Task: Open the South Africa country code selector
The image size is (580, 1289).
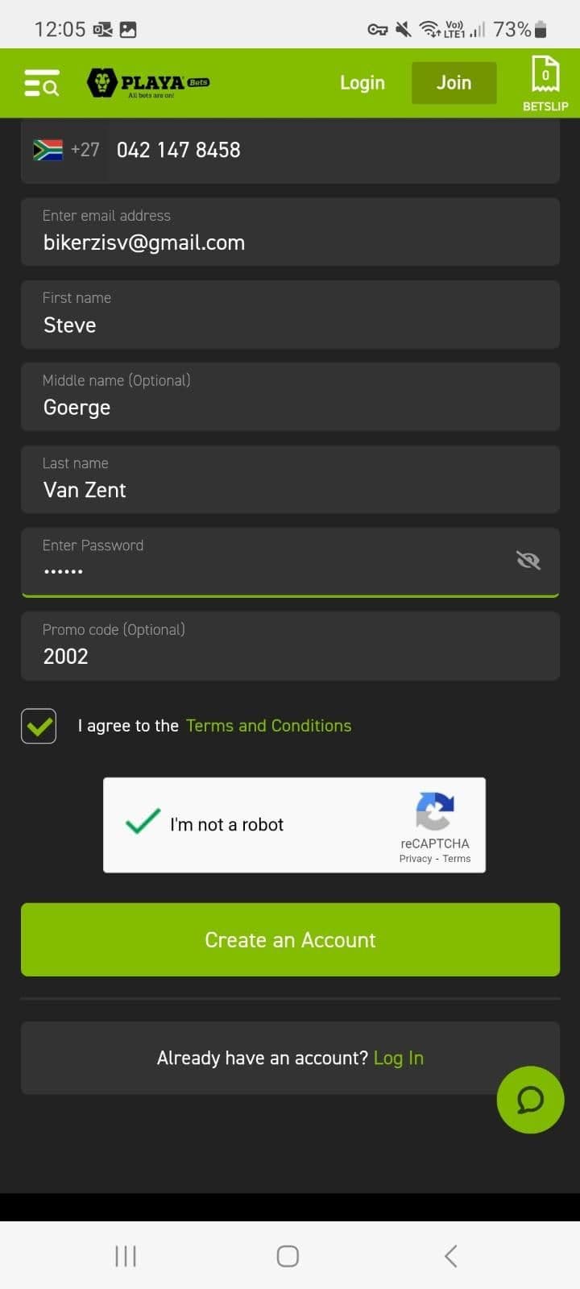Action: (x=66, y=150)
